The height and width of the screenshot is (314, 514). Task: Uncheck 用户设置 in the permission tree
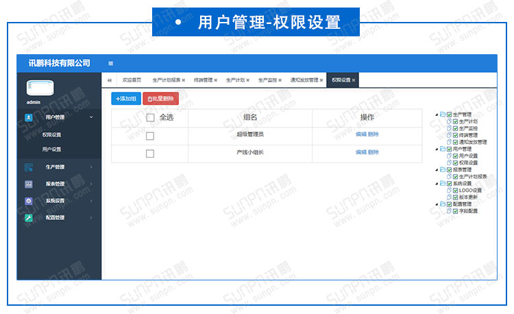(x=455, y=156)
